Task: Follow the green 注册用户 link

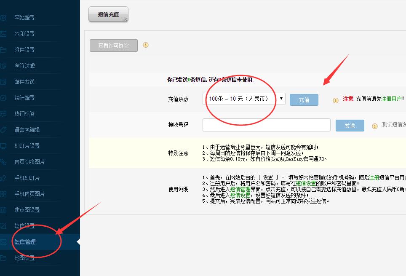Action: (x=391, y=99)
